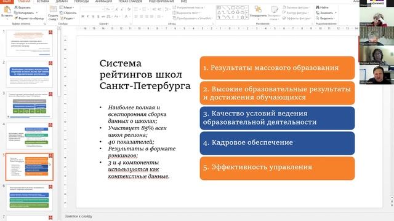The height and width of the screenshot is (221, 394).
Task: Toggle bold (Ж) formatting
Action: coord(82,17)
